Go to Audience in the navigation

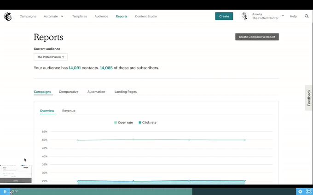click(101, 17)
